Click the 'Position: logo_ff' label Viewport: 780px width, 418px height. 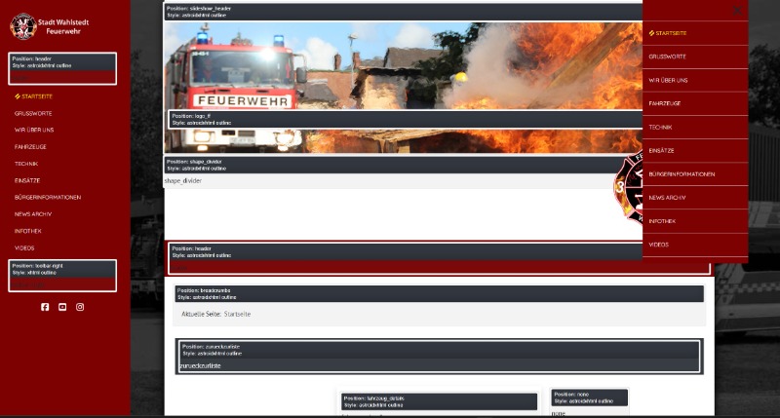[191, 116]
